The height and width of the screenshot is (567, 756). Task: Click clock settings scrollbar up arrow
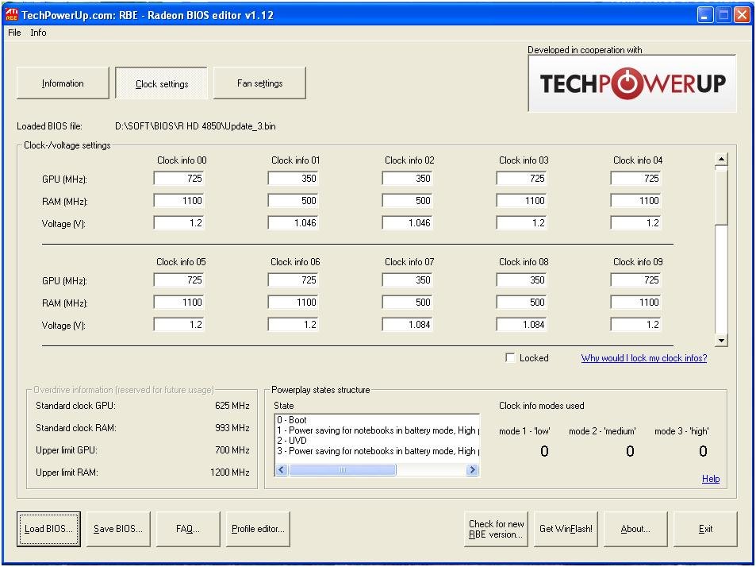pos(721,159)
